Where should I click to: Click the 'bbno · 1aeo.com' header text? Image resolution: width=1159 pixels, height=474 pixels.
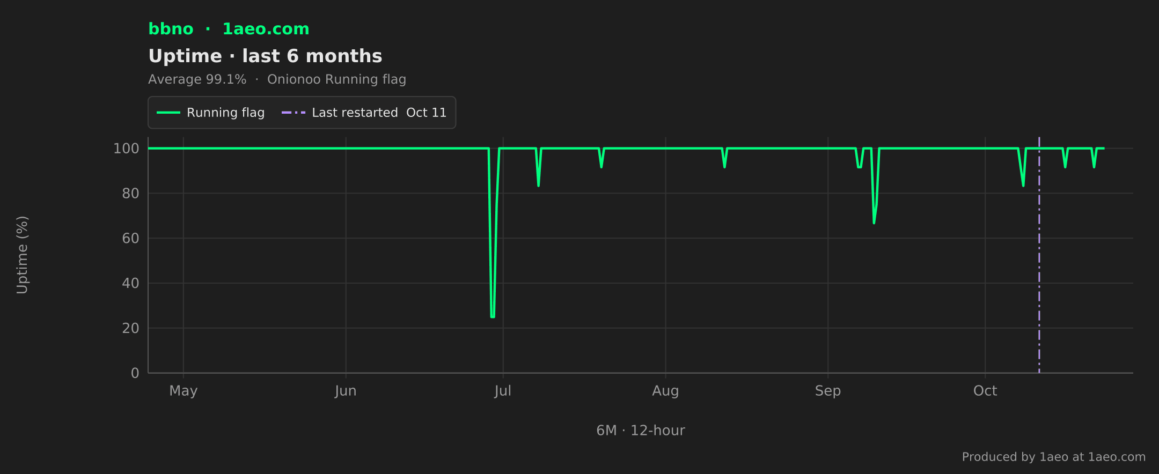tap(229, 29)
